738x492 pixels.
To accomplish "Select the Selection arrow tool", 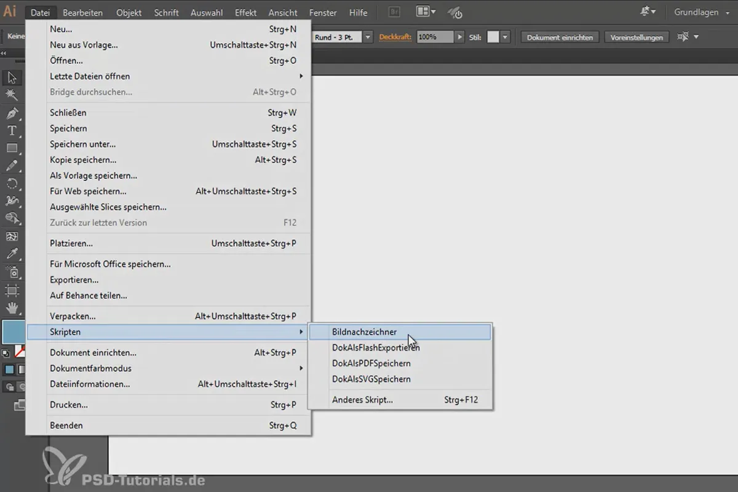I will click(12, 78).
